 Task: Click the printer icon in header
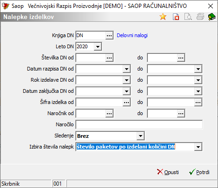point(200,17)
